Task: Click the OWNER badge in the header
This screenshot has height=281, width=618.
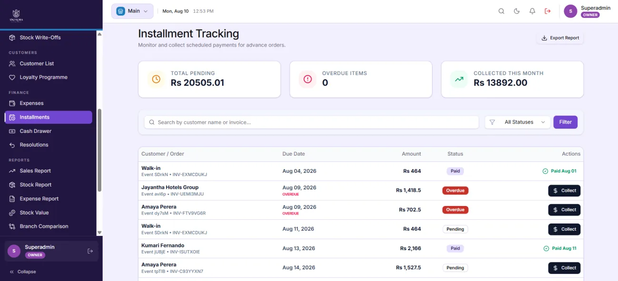Action: click(590, 15)
